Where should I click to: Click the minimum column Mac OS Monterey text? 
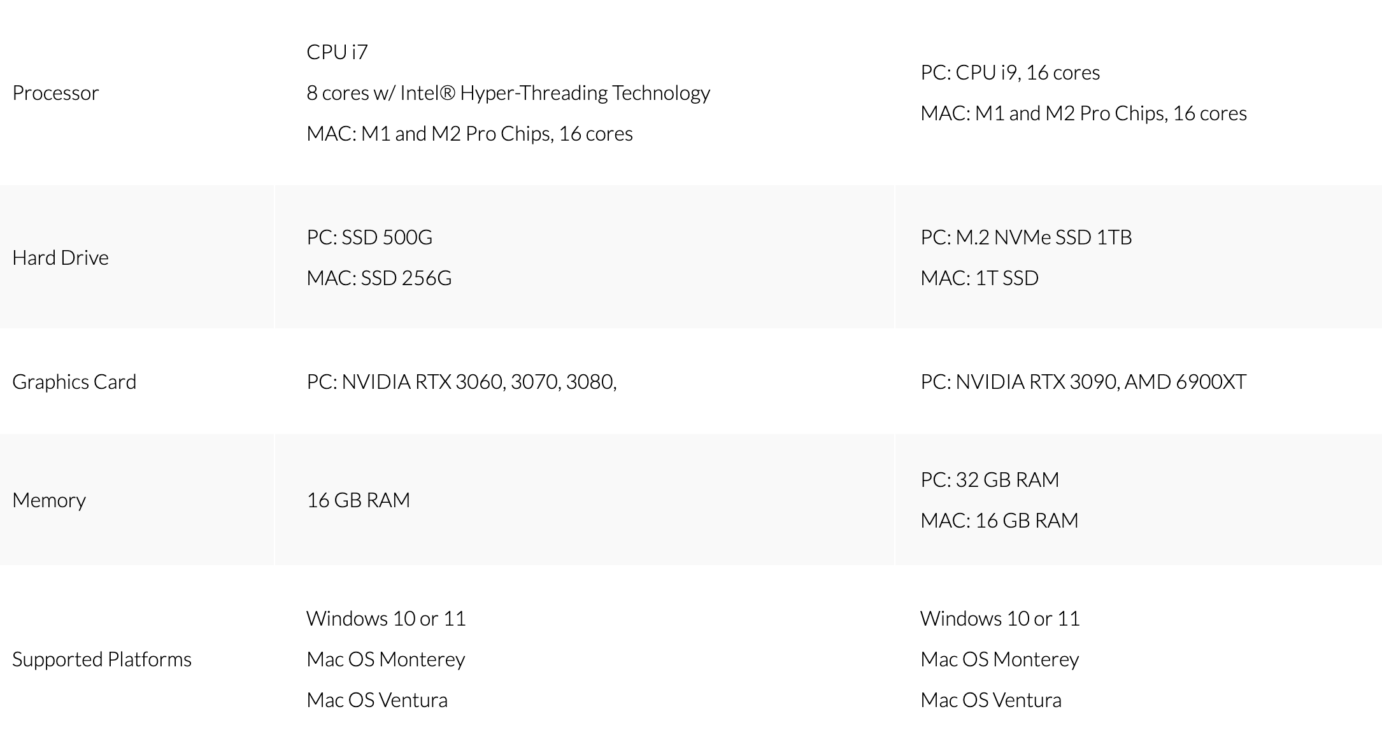pyautogui.click(x=386, y=659)
